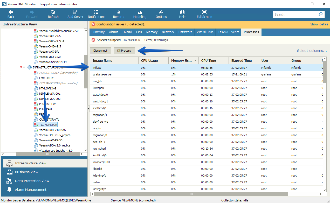
Task: Sort by Image Name column
Action: (x=114, y=60)
